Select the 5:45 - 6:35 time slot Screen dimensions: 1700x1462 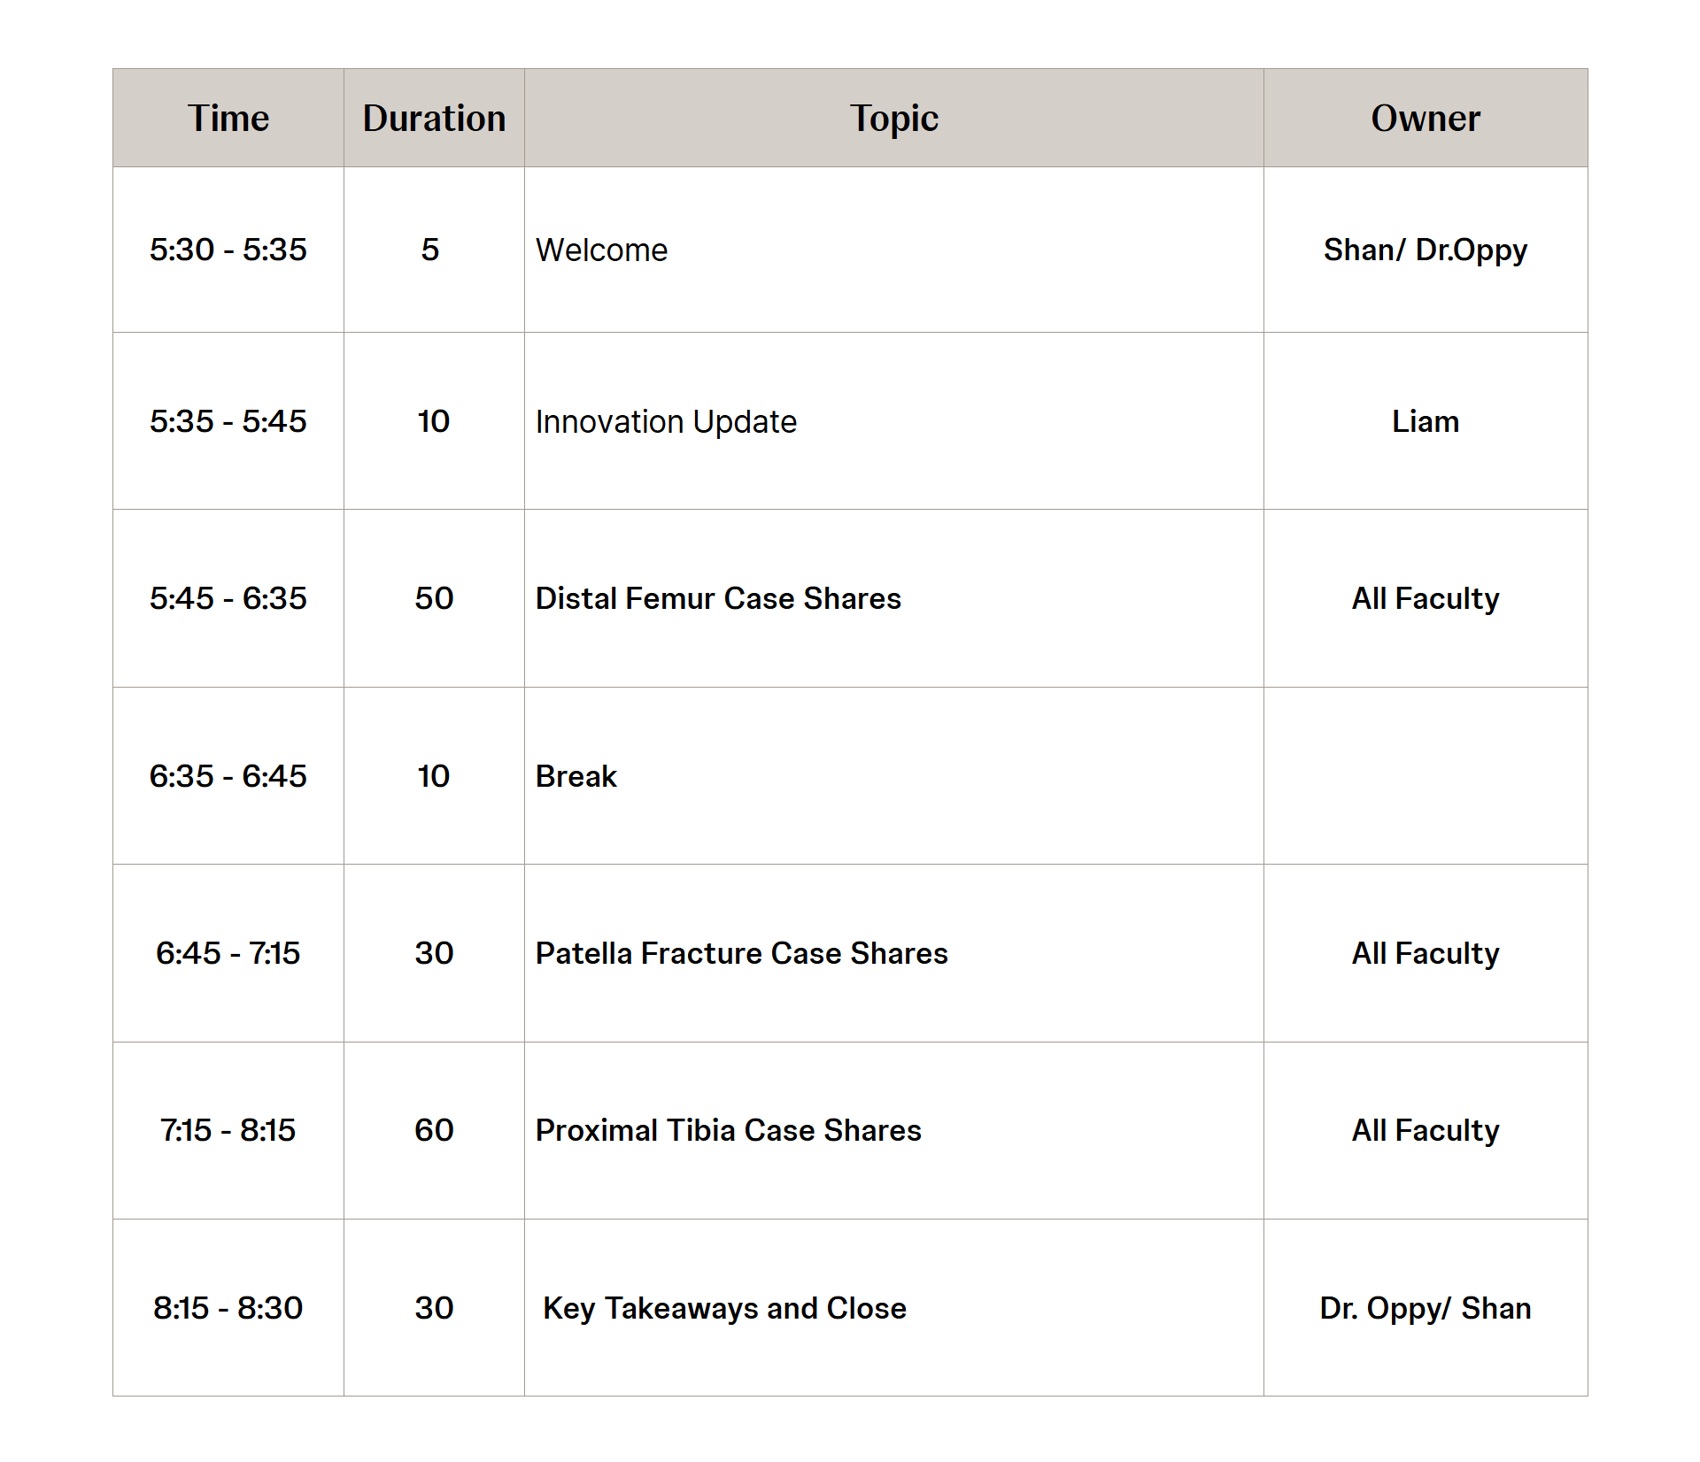(x=228, y=599)
